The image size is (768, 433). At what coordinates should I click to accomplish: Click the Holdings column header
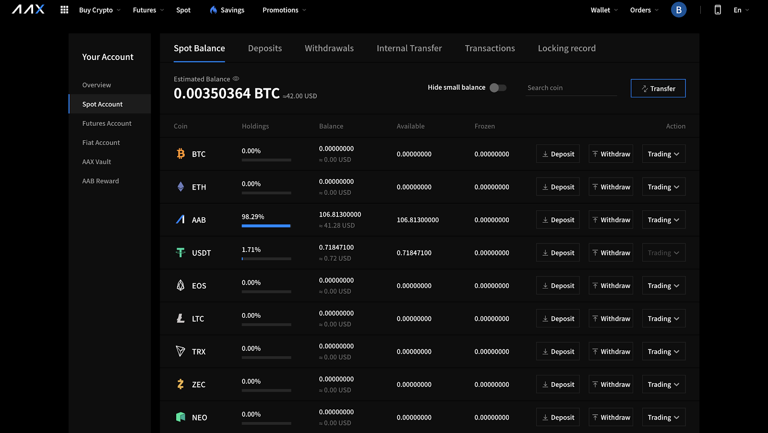pos(255,126)
